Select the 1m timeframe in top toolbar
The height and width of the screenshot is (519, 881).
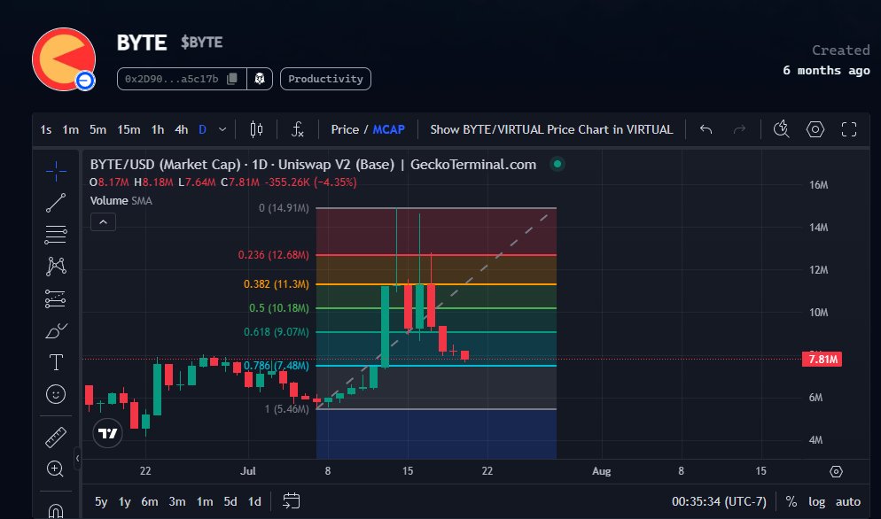70,129
